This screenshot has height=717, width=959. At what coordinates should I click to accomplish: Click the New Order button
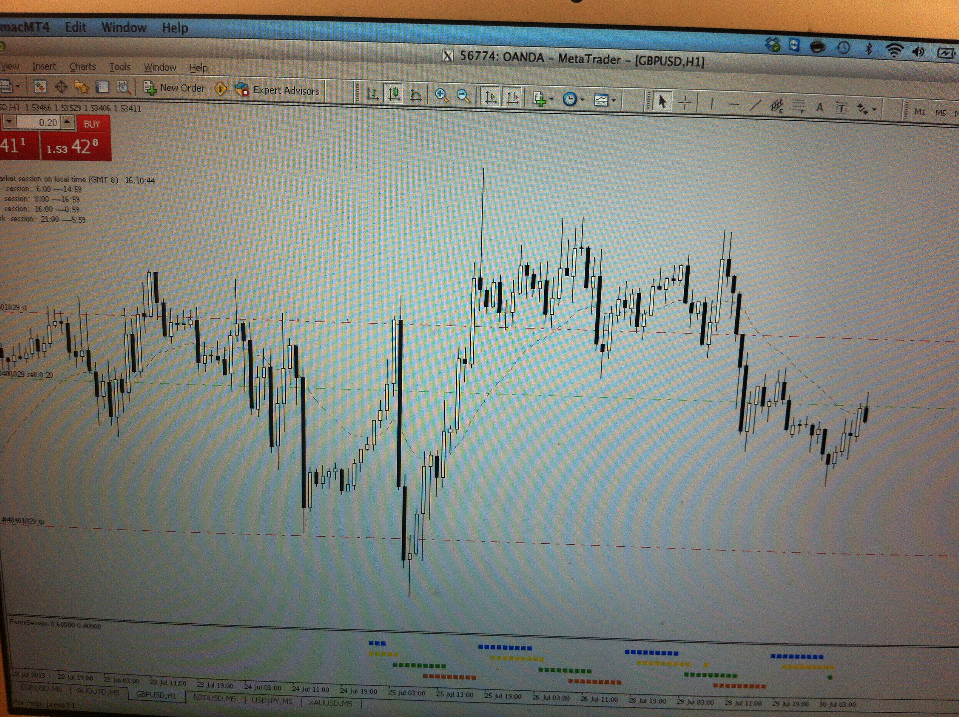174,88
